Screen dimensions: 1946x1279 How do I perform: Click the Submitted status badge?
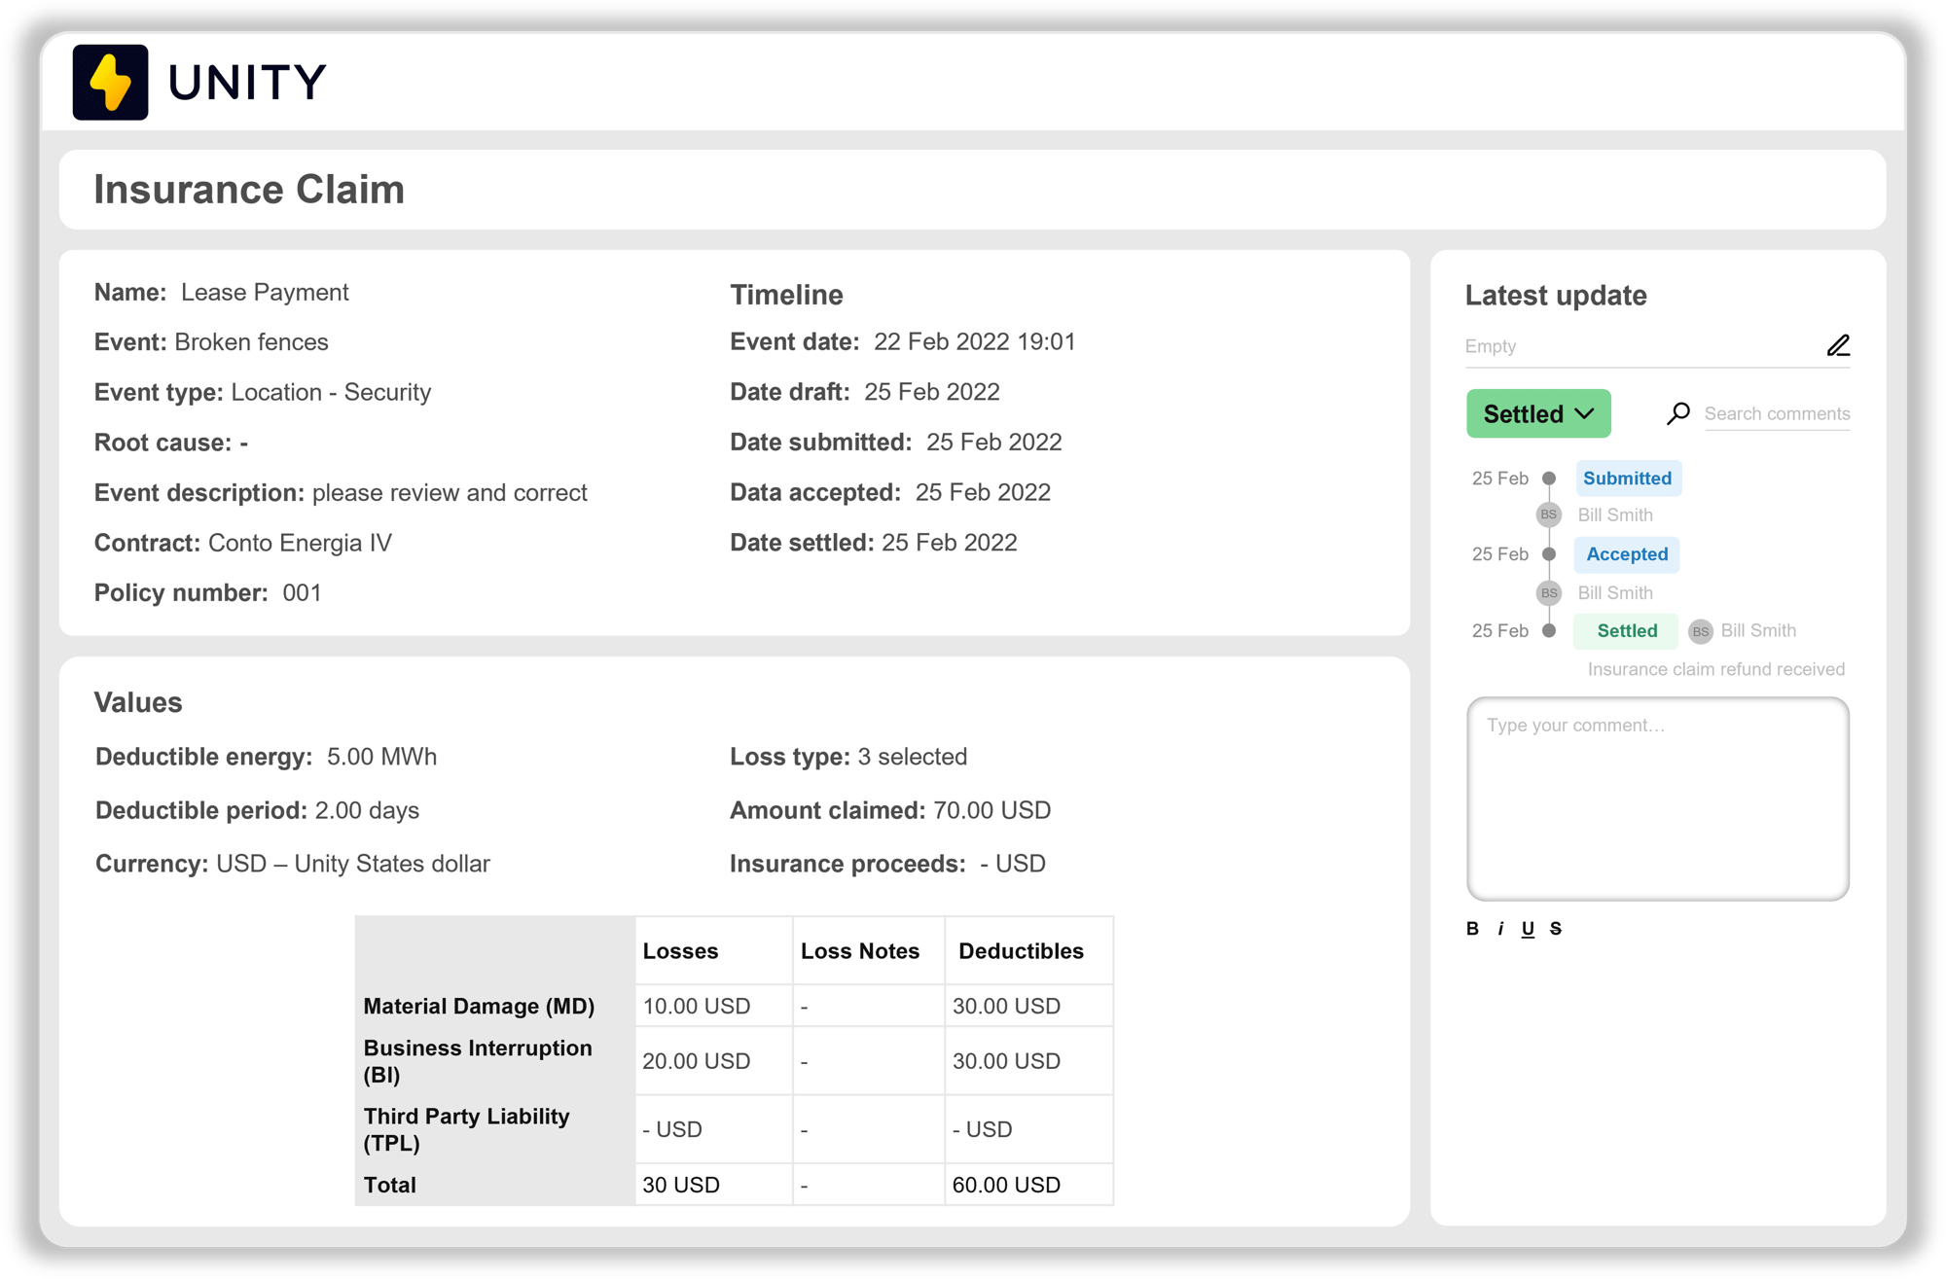(1627, 479)
